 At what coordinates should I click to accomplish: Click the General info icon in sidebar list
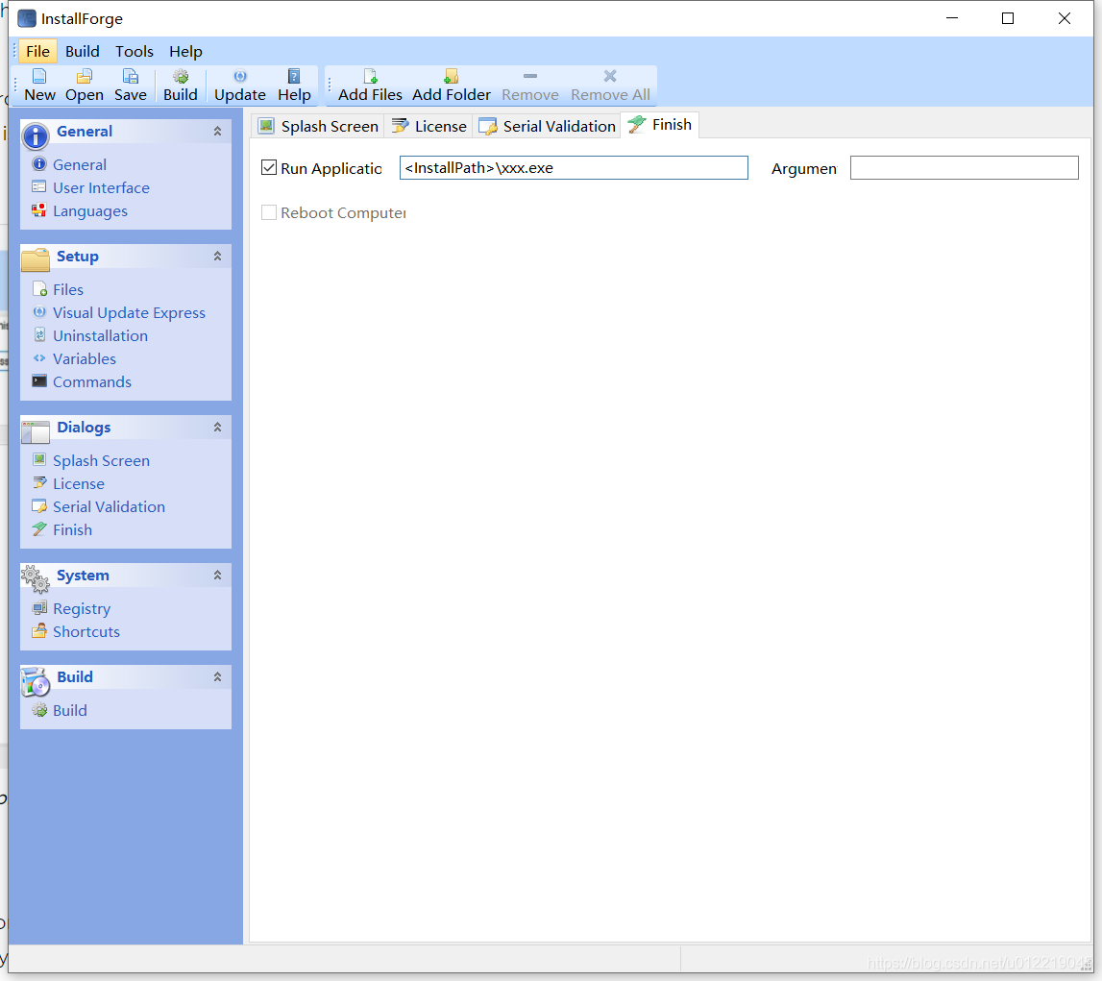[x=39, y=163]
